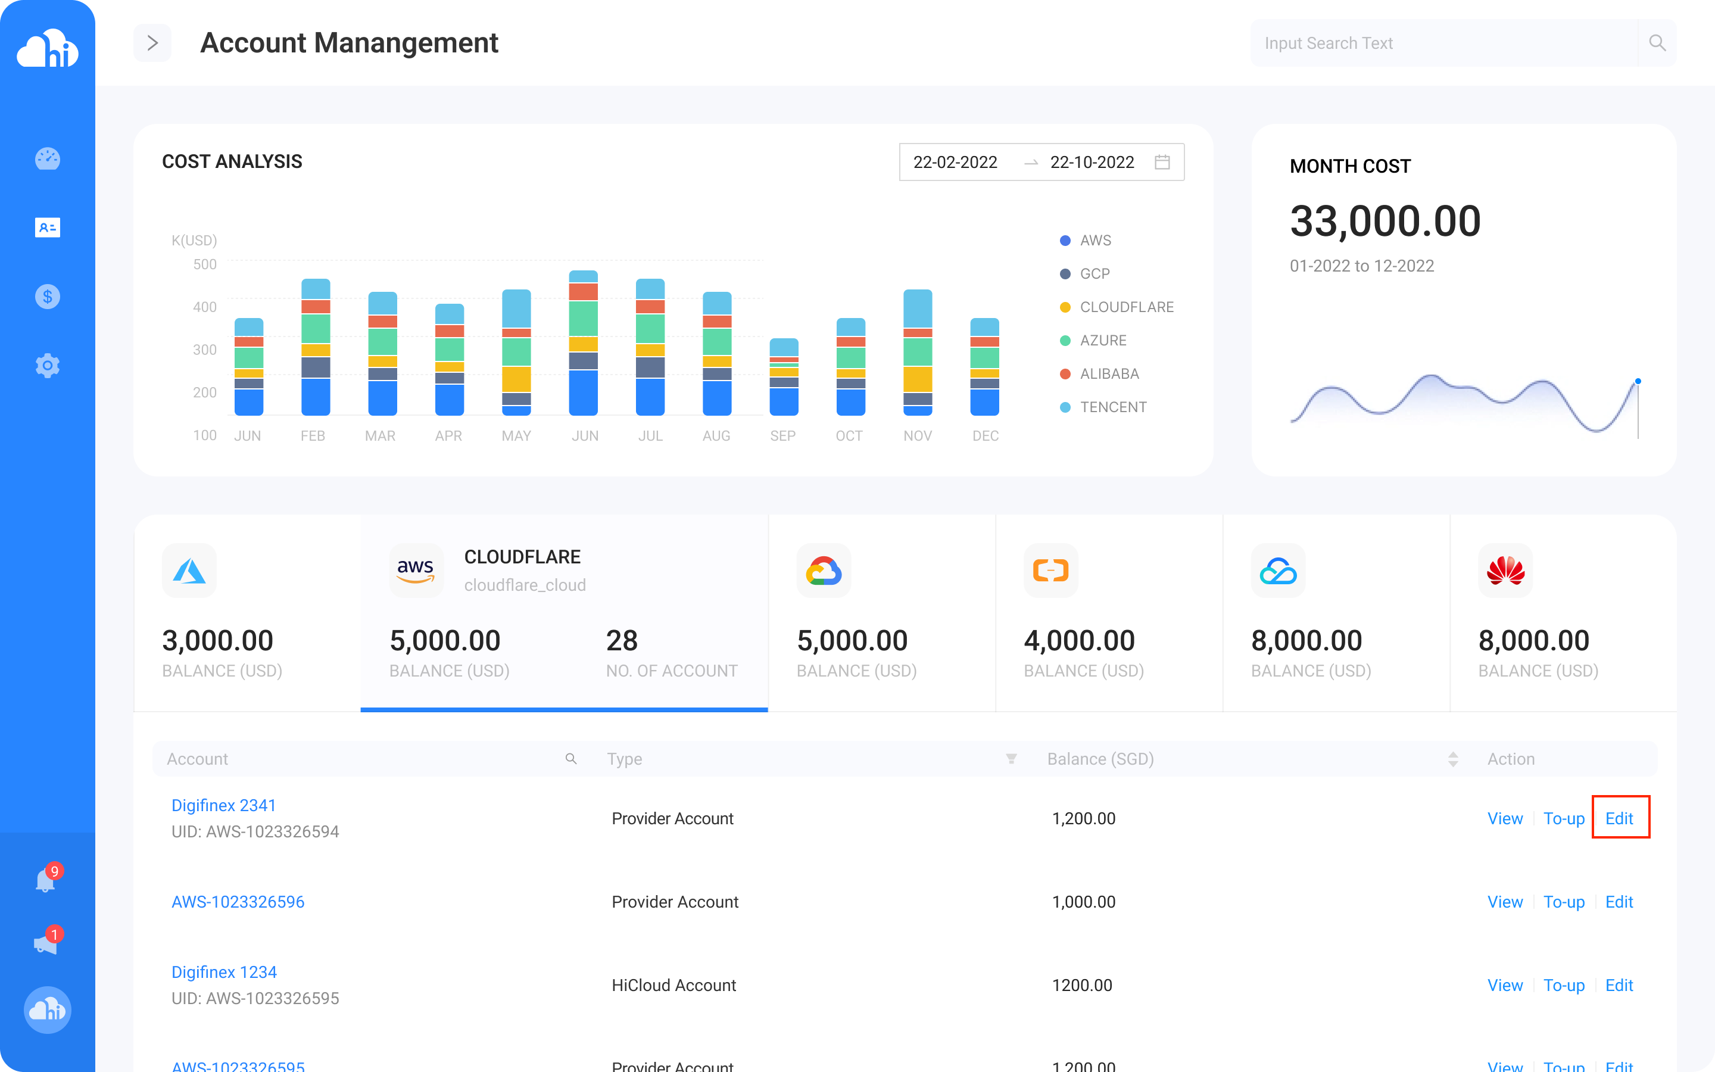Click the month cost line endpoint marker
Screen dimensions: 1715x1072
pos(1638,381)
